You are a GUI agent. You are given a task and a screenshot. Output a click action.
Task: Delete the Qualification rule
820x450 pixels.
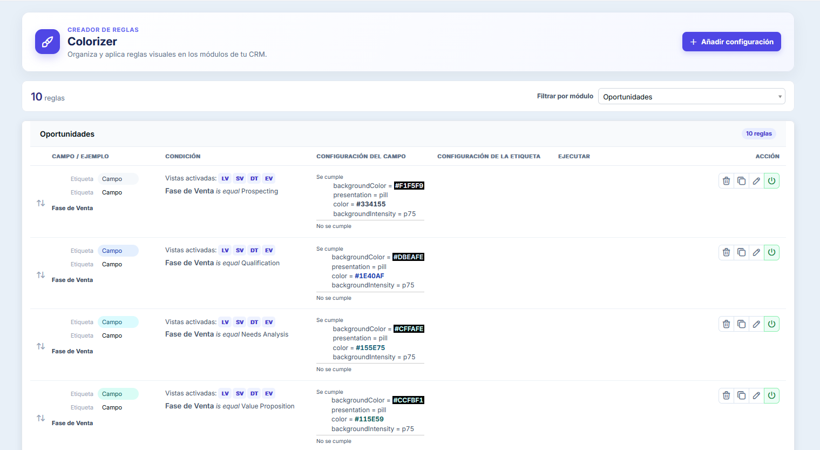tap(726, 252)
